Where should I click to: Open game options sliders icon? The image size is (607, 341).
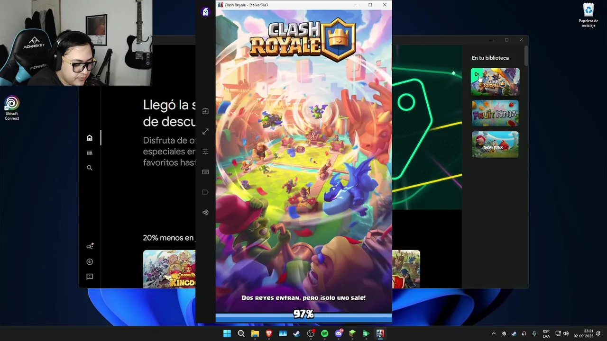pos(205,152)
